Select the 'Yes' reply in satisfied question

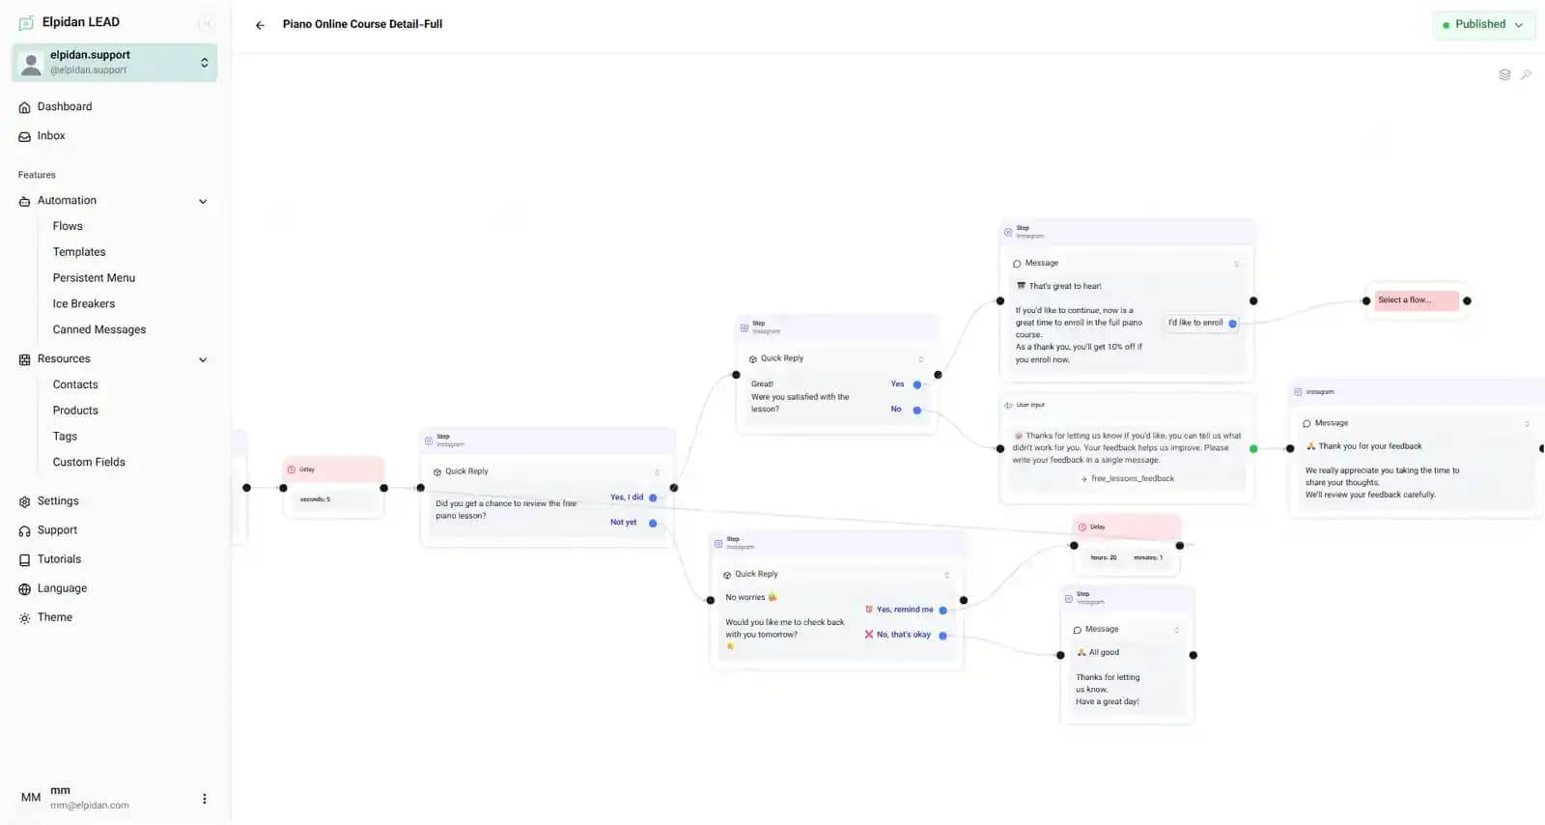[897, 384]
